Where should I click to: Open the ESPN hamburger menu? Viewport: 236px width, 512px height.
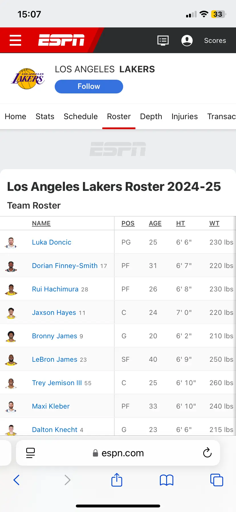pyautogui.click(x=15, y=40)
